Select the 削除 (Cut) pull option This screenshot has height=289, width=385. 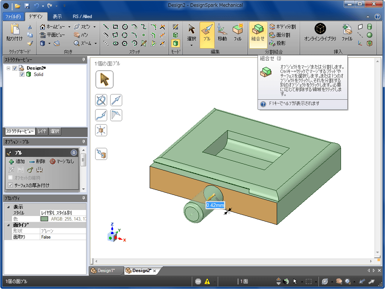37,161
